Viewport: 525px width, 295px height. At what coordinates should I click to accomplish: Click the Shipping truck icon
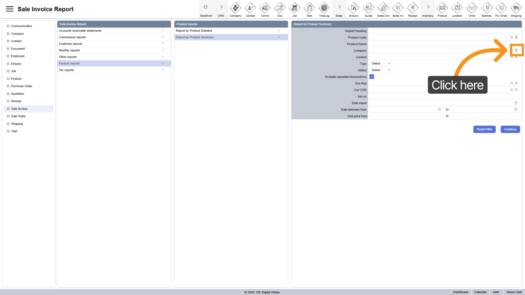coord(516,8)
